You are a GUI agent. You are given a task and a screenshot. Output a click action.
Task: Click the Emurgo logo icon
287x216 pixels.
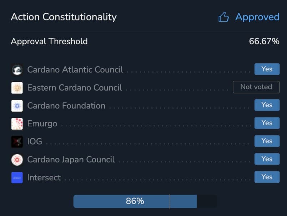[x=17, y=124]
